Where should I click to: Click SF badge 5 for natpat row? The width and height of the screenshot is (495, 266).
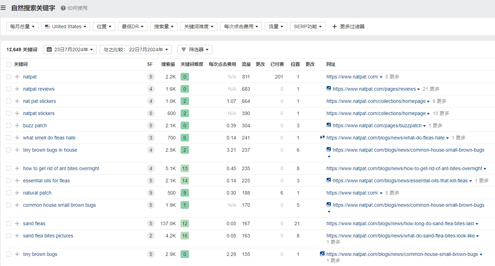pyautogui.click(x=151, y=77)
